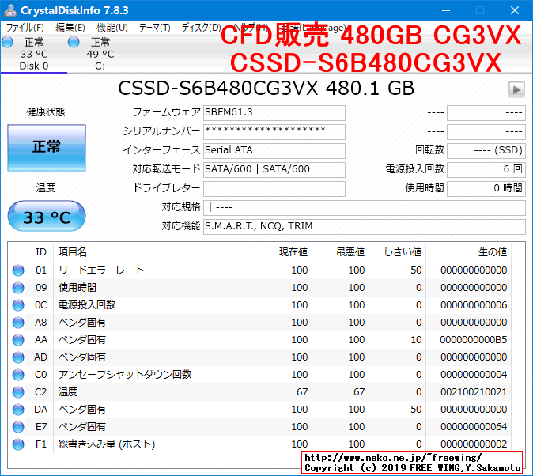Viewport: 533px width, 476px height.
Task: Click status orb for 01 リードエラーレート
Action: (x=18, y=270)
